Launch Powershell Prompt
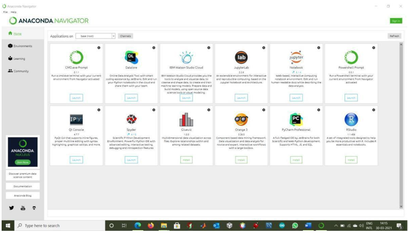409x233 pixels. coord(351,98)
